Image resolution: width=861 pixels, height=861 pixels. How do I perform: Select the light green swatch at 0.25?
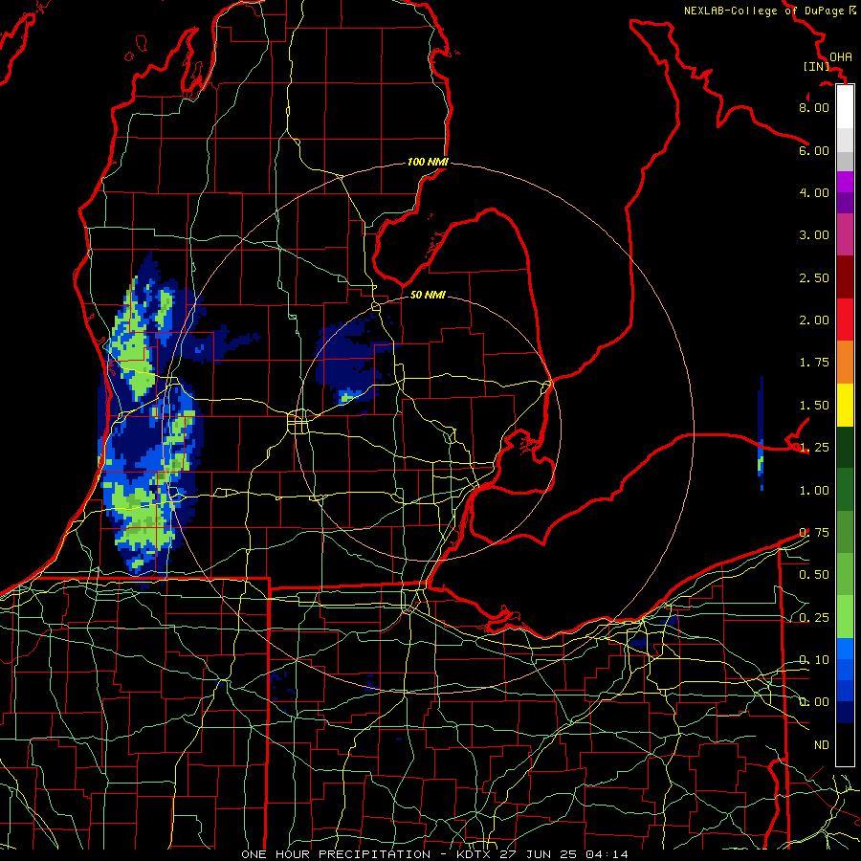[845, 617]
